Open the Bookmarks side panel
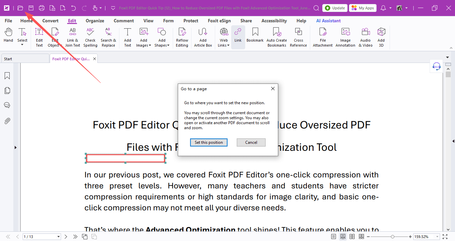 click(7, 76)
